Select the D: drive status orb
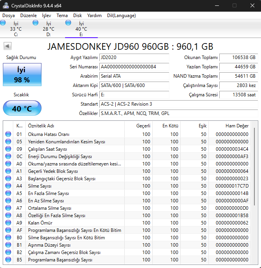The image size is (261, 268). pyautogui.click(x=35, y=23)
